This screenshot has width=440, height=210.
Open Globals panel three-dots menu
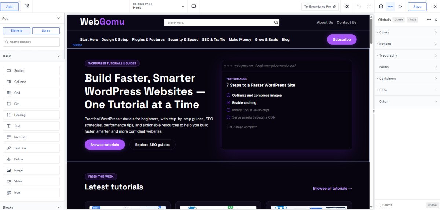tap(429, 19)
